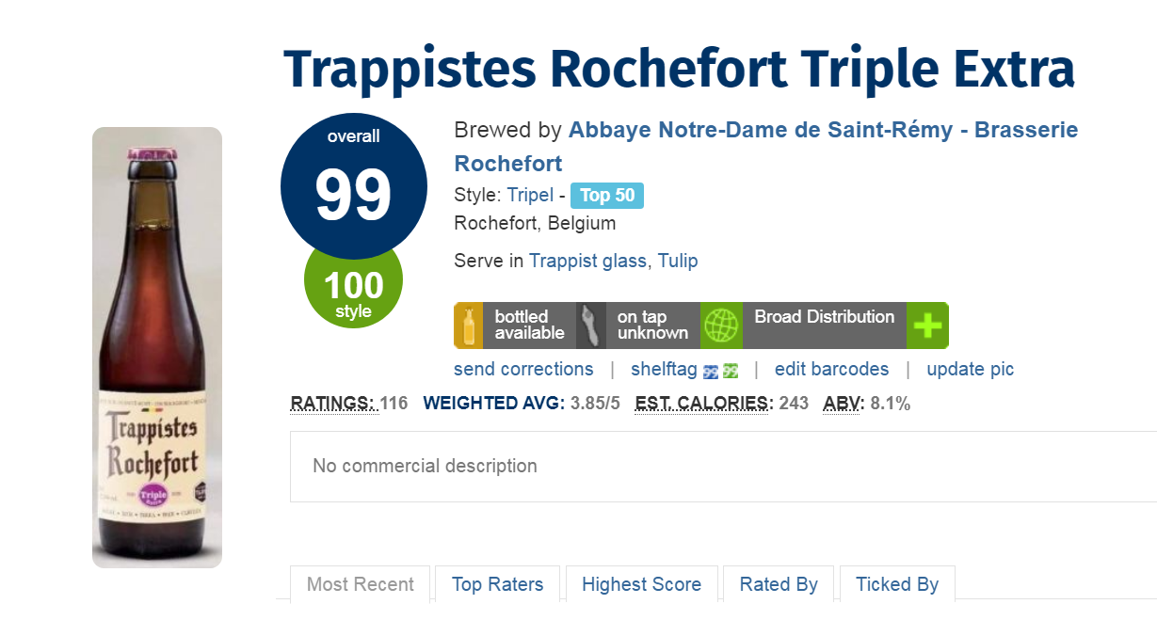
Task: Open the Trappist glass link
Action: (587, 261)
